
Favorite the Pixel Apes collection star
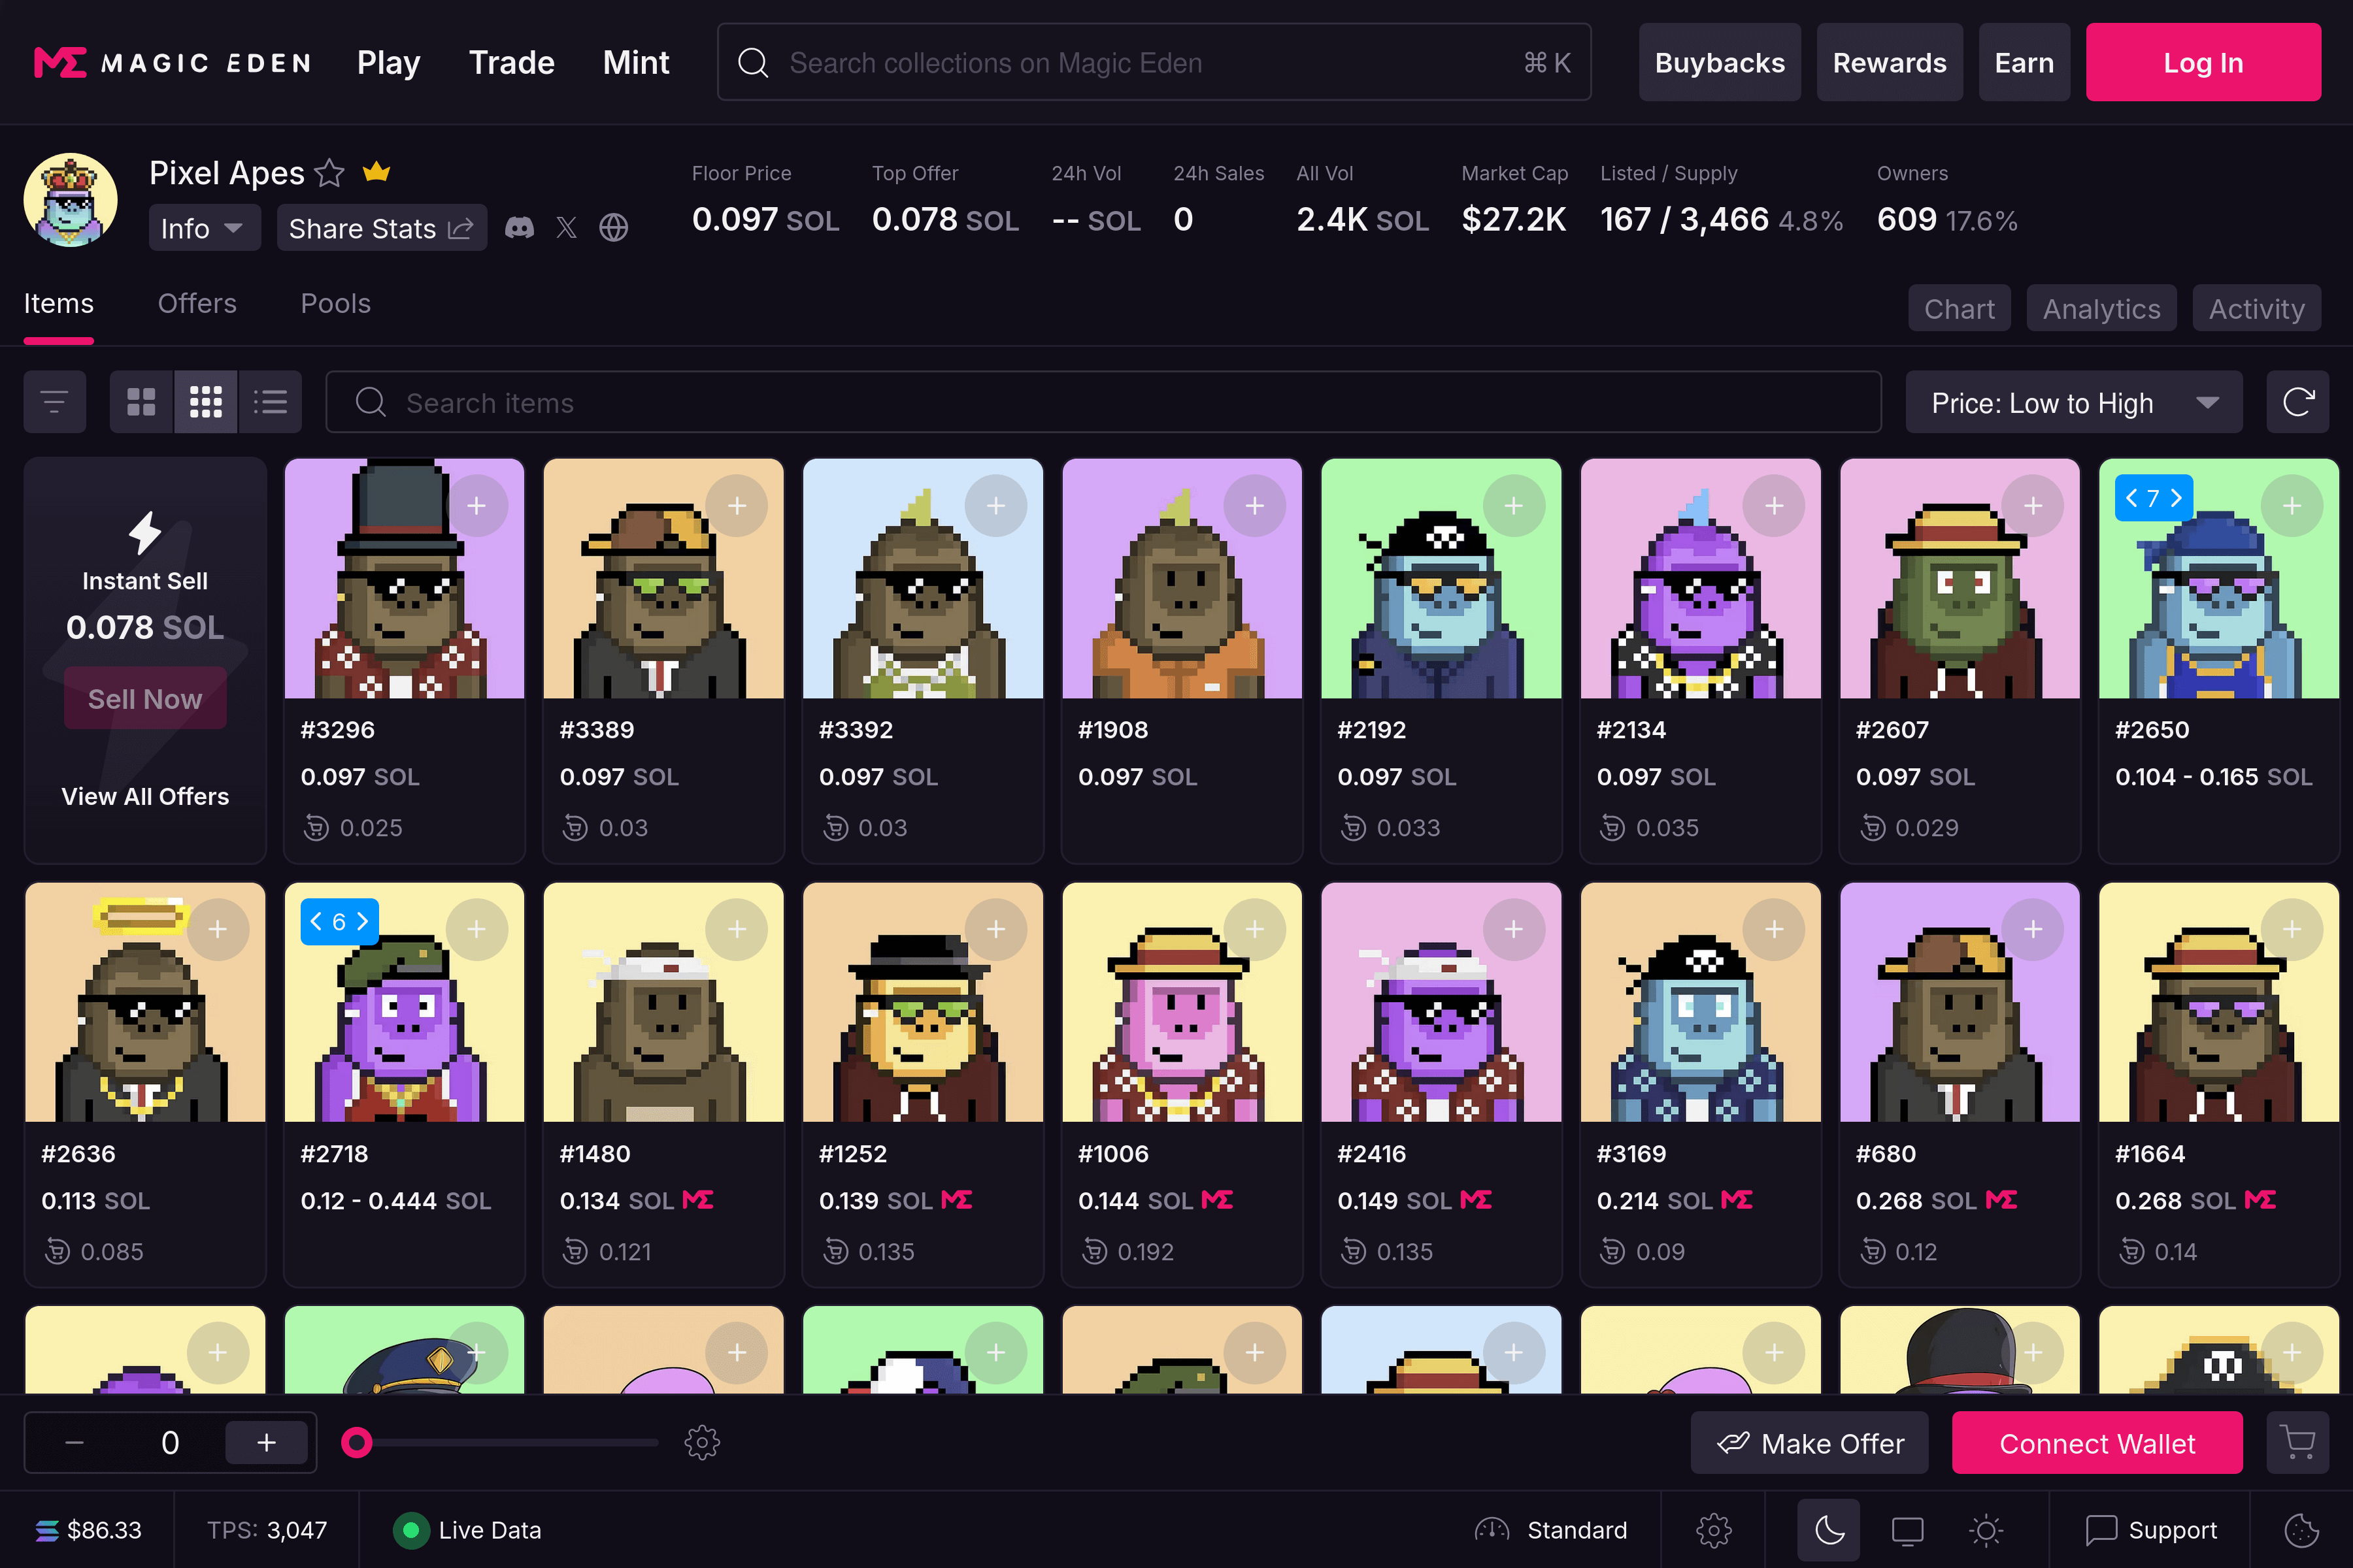(x=329, y=172)
